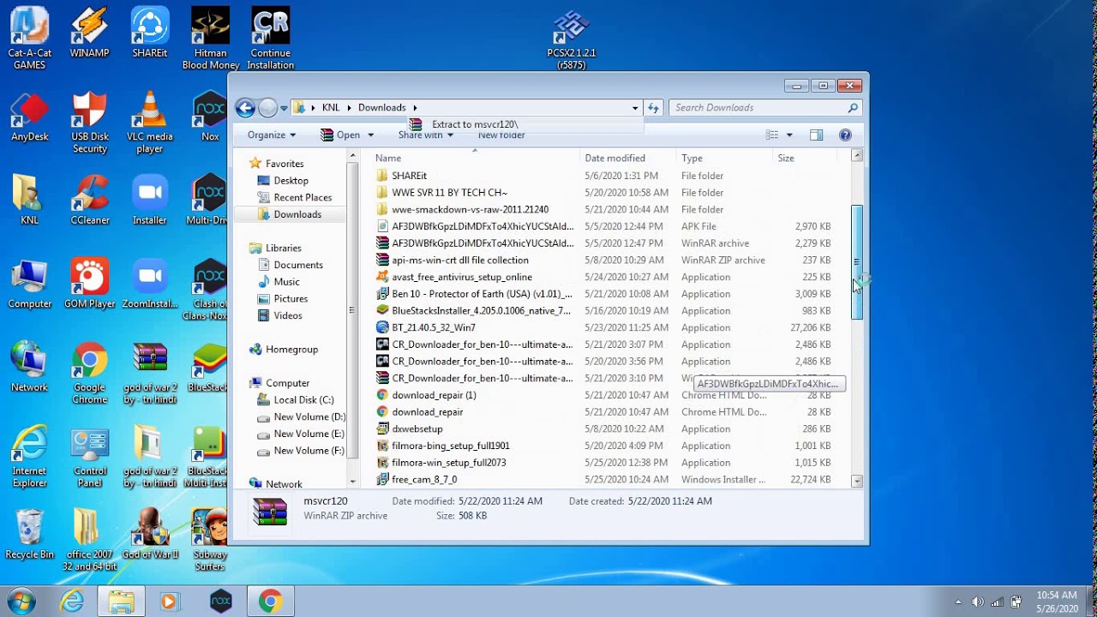Open the Control Panel desktop icon
This screenshot has height=617, width=1097.
click(89, 457)
